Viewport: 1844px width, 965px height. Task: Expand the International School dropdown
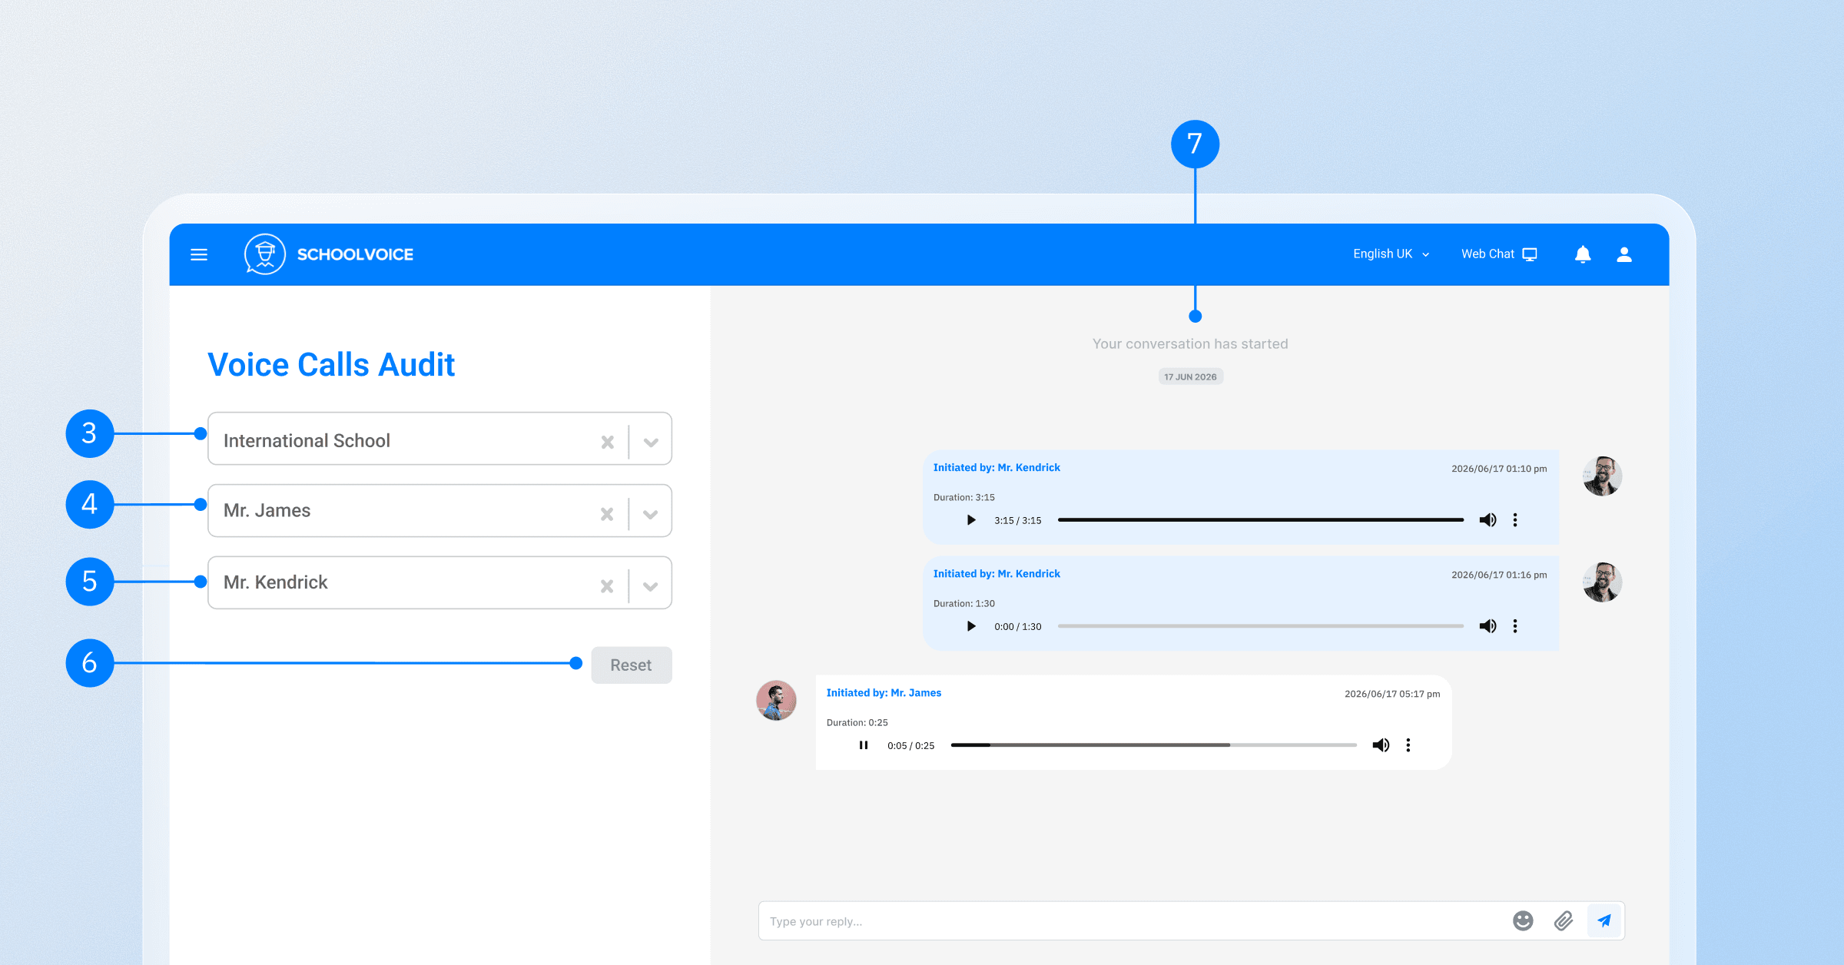(651, 442)
